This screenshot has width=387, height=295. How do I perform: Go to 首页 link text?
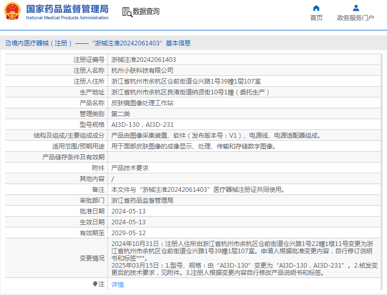[x=316, y=18]
